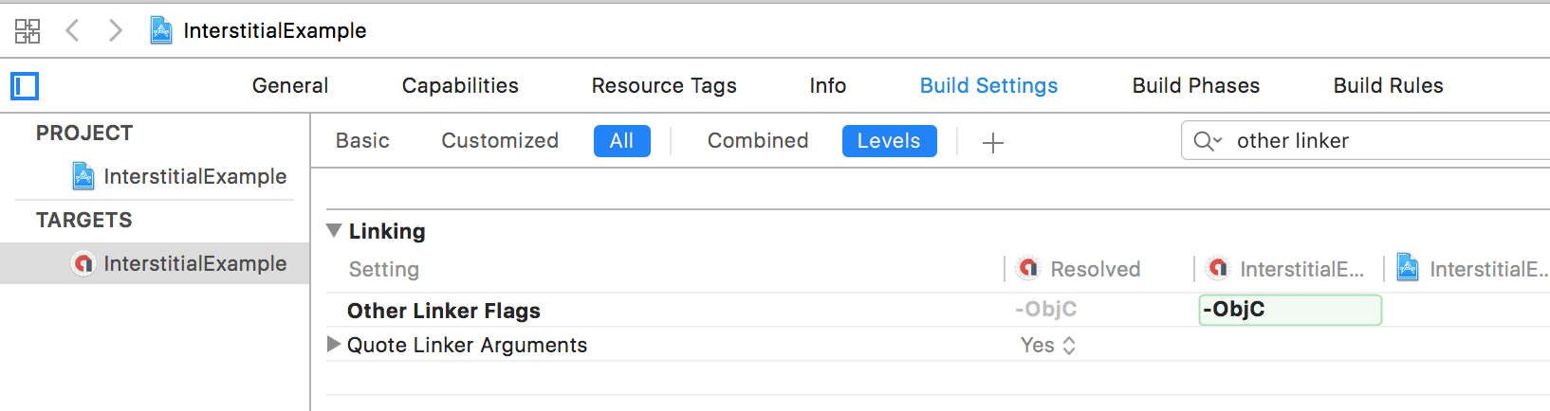Screen dimensions: 1550x411
Task: Go forward with the right chevron
Action: [x=115, y=30]
